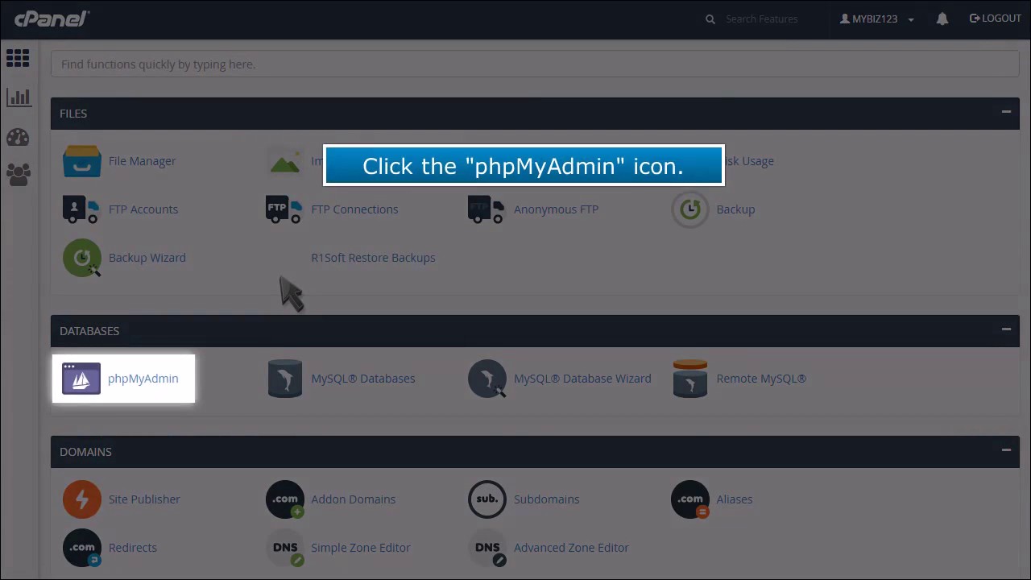Open the Remote MySQL icon
Image resolution: width=1031 pixels, height=580 pixels.
tap(689, 379)
